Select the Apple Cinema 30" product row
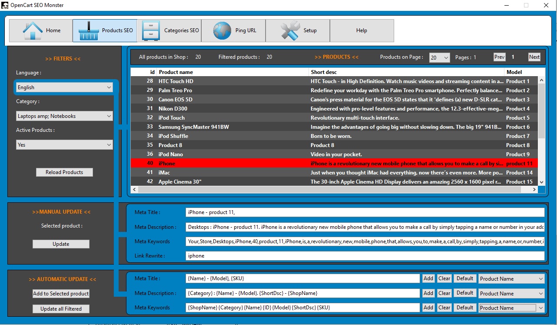Viewport: 557px width, 325px height. click(x=334, y=182)
